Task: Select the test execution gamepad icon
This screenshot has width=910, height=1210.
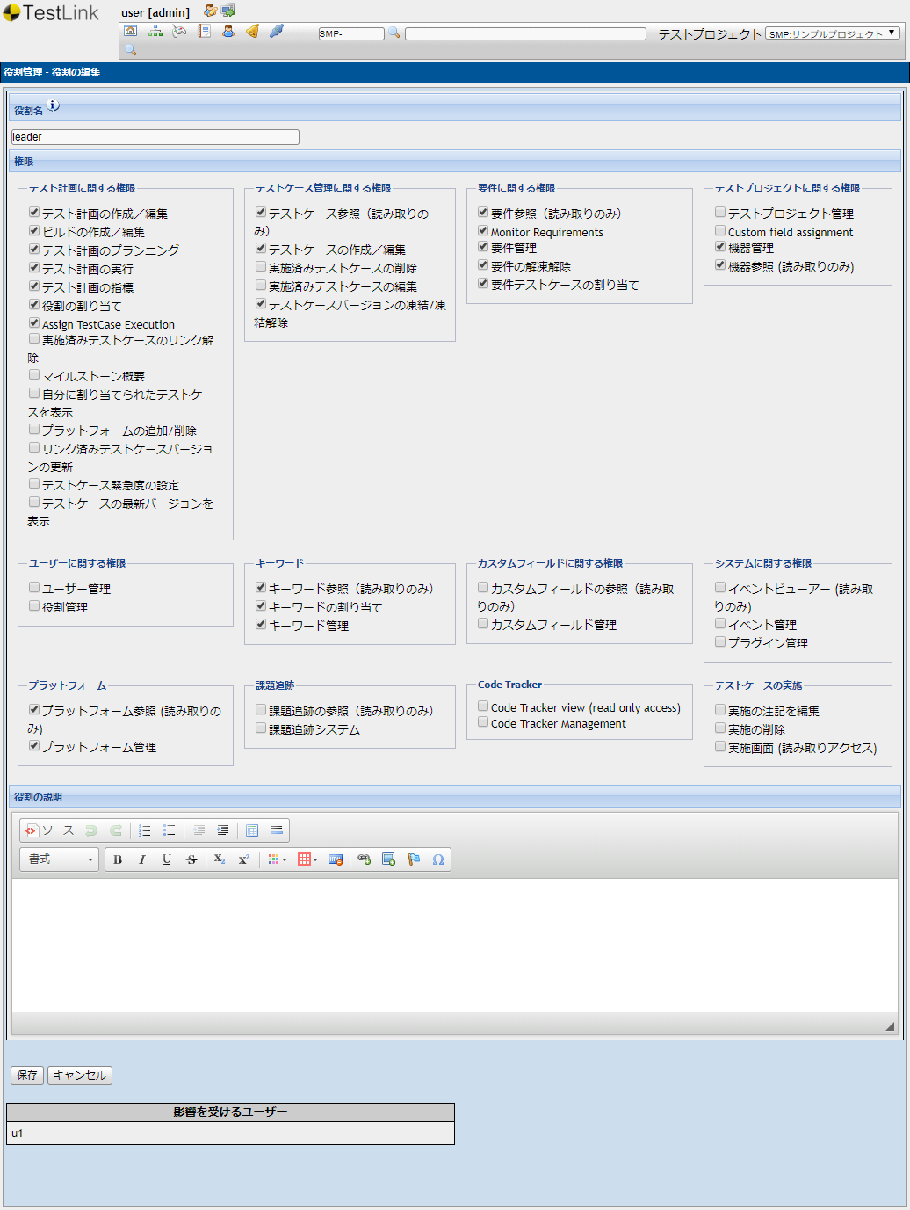Action: click(178, 30)
